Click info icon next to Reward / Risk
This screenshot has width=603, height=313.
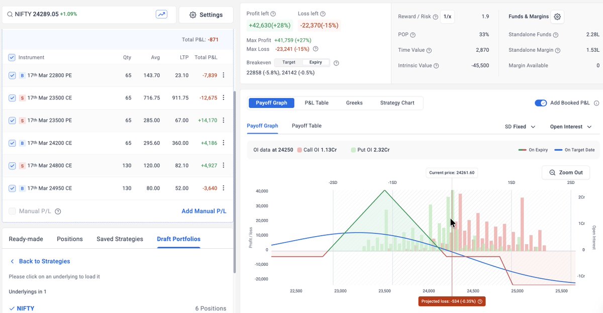(x=435, y=17)
